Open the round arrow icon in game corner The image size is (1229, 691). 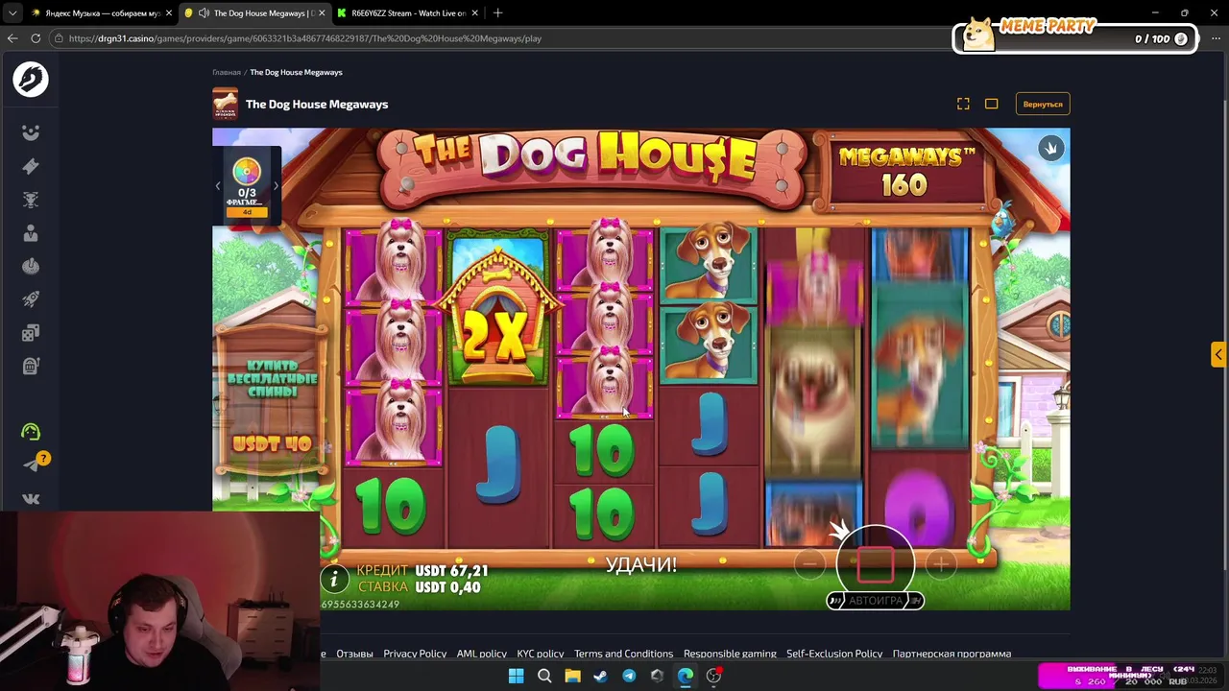coord(1051,148)
